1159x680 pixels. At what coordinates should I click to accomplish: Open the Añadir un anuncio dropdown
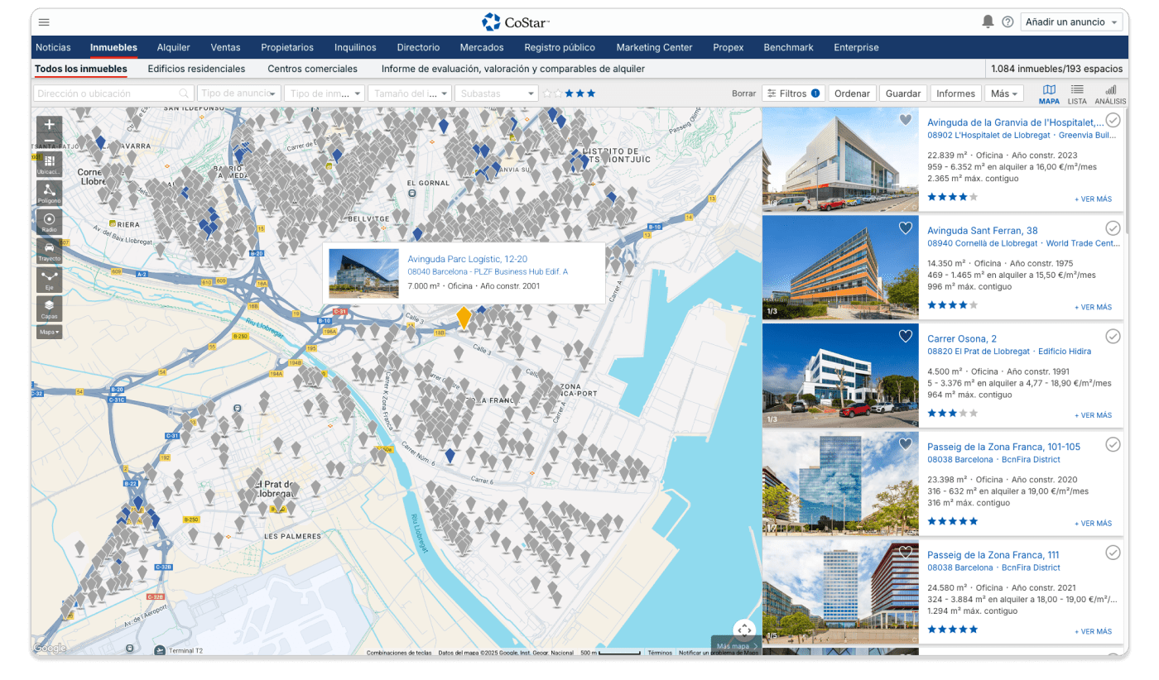1071,22
